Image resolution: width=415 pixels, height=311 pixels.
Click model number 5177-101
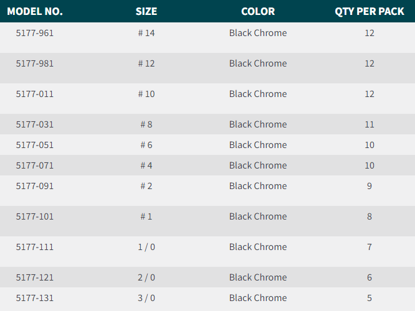click(x=35, y=216)
